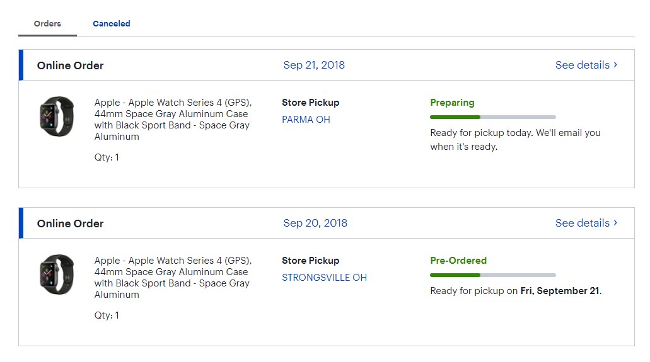Click Apple Watch thumbnail in Parma order

(56, 116)
